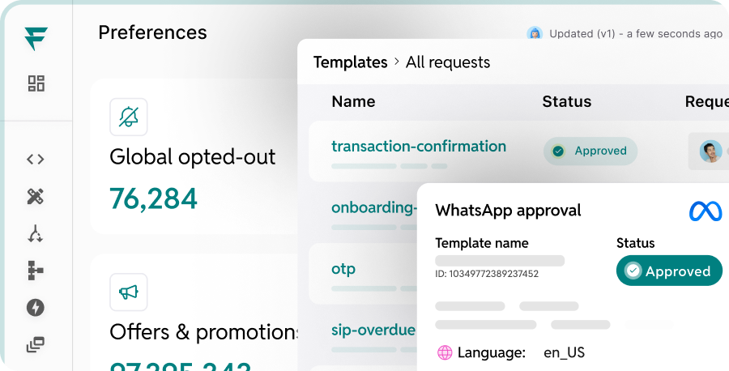This screenshot has height=371, width=729.
Task: Click the avatar next to Updated (v1)
Action: (535, 33)
